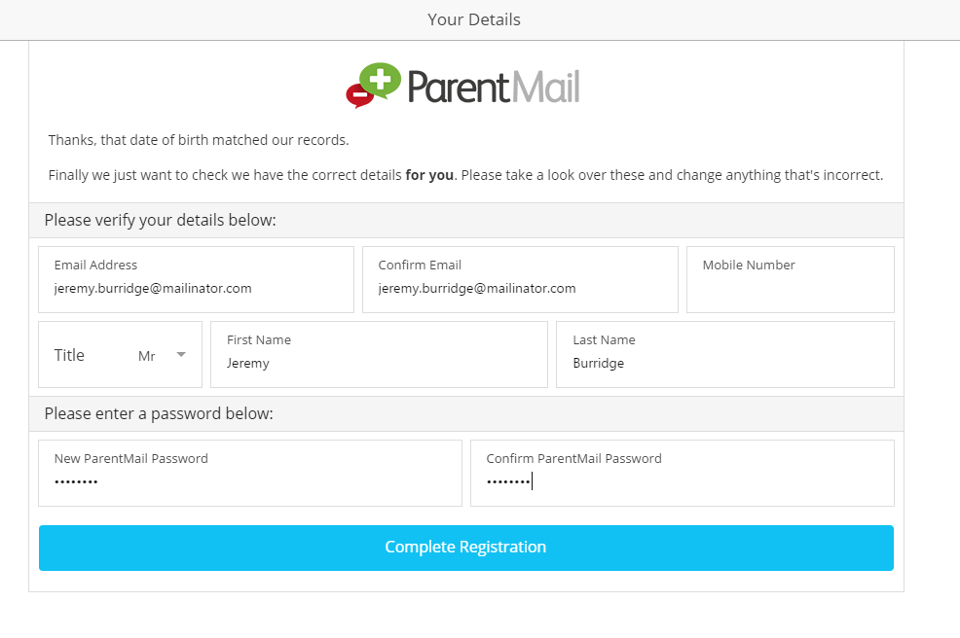960x638 pixels.
Task: Click the date of birth matched message
Action: coord(199,140)
